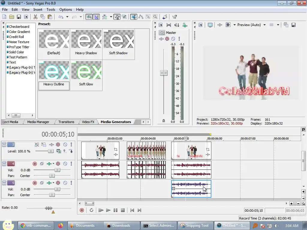Solo video track 3
The width and height of the screenshot is (307, 230).
[x=71, y=145]
